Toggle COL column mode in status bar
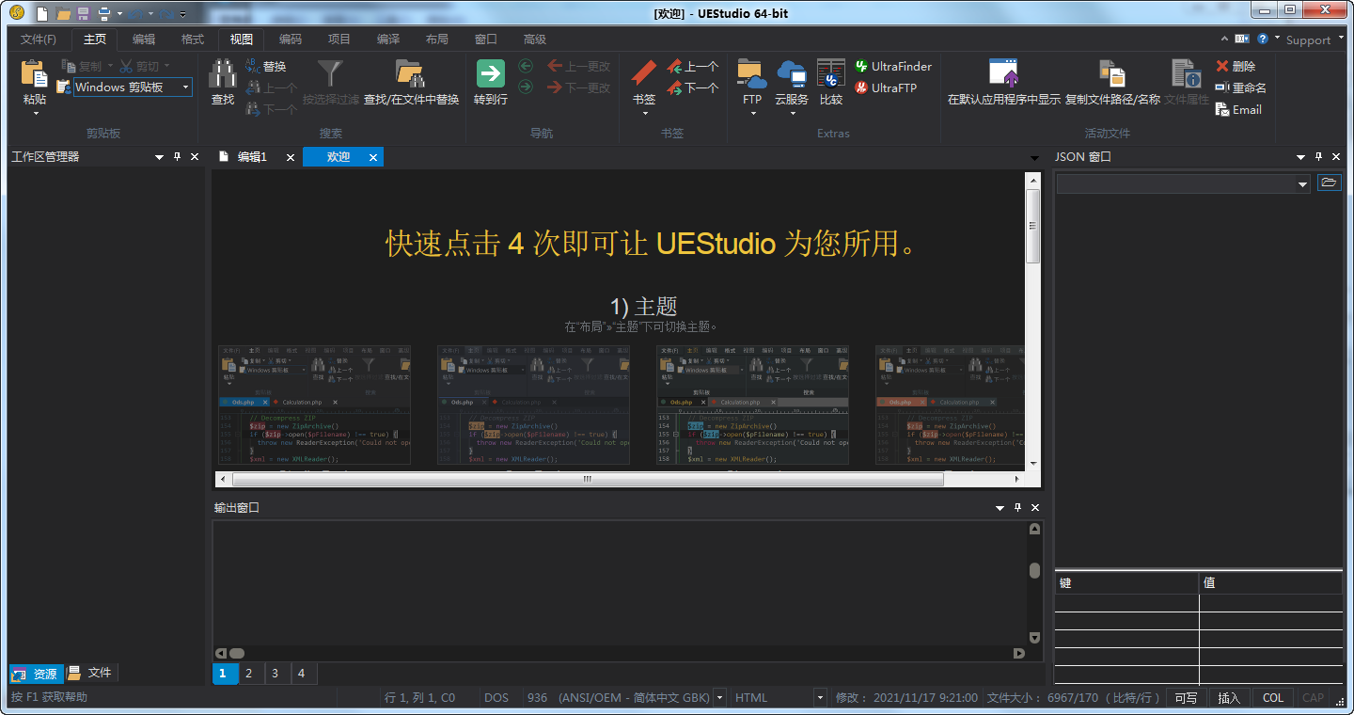 (1273, 698)
